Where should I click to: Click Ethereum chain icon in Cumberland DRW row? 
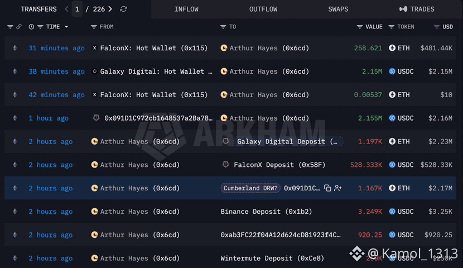pos(15,188)
